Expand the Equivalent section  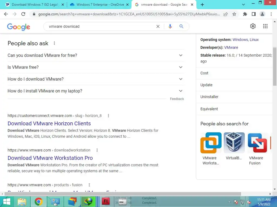tap(234, 109)
